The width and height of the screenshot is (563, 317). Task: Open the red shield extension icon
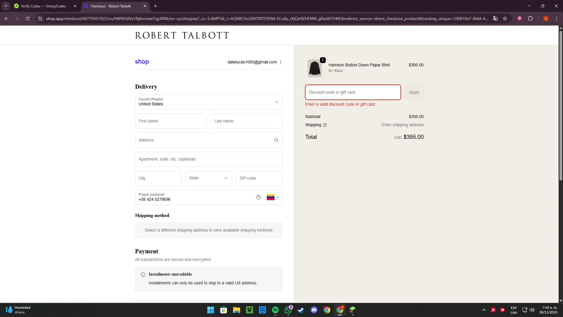pos(519,18)
